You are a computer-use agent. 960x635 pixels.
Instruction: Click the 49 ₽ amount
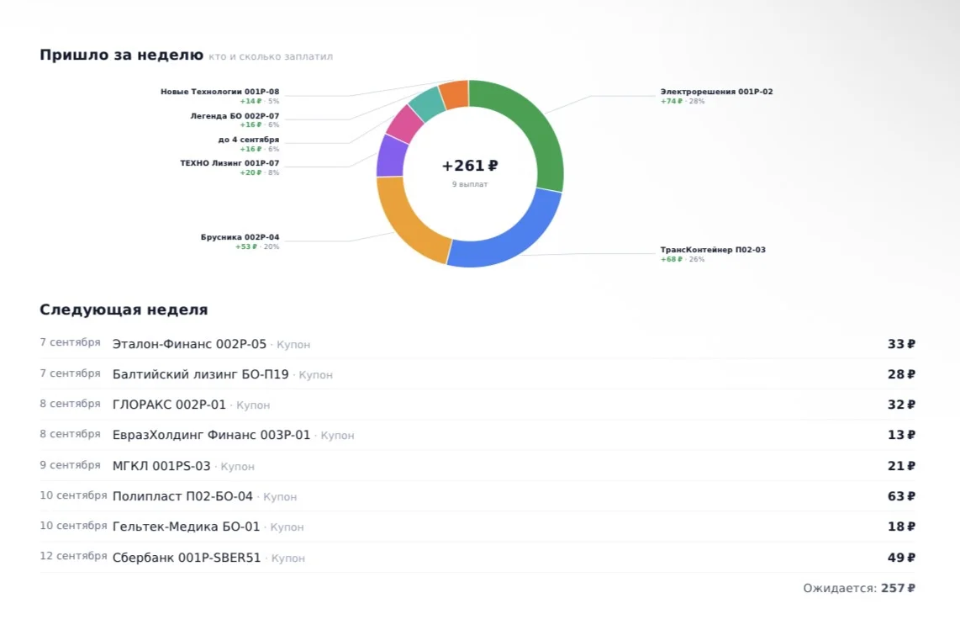(901, 558)
